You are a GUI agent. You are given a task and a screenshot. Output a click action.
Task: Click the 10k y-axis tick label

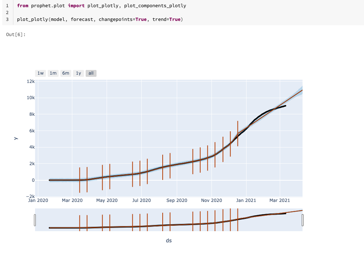click(x=31, y=98)
